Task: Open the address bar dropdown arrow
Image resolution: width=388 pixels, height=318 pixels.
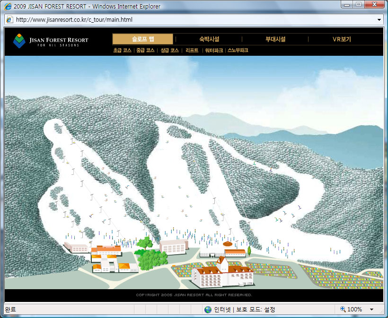Action: pyautogui.click(x=379, y=20)
